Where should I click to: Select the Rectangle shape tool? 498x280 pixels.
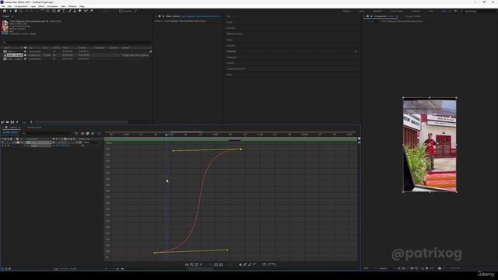[x=54, y=11]
